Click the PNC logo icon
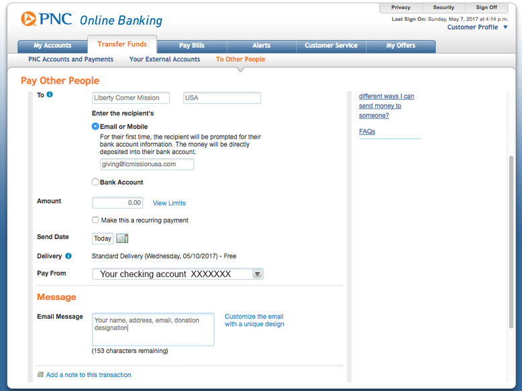 pos(28,19)
